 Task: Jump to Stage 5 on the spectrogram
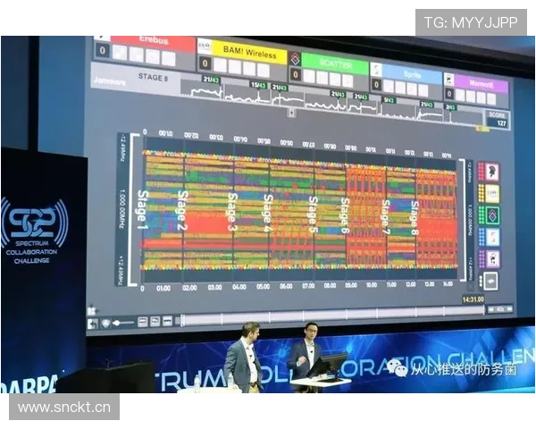313,214
